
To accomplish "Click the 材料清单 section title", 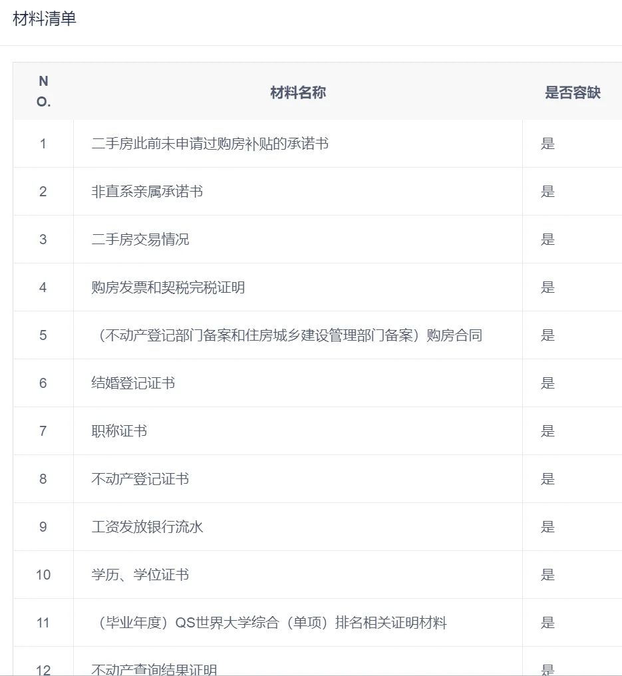I will click(x=45, y=19).
